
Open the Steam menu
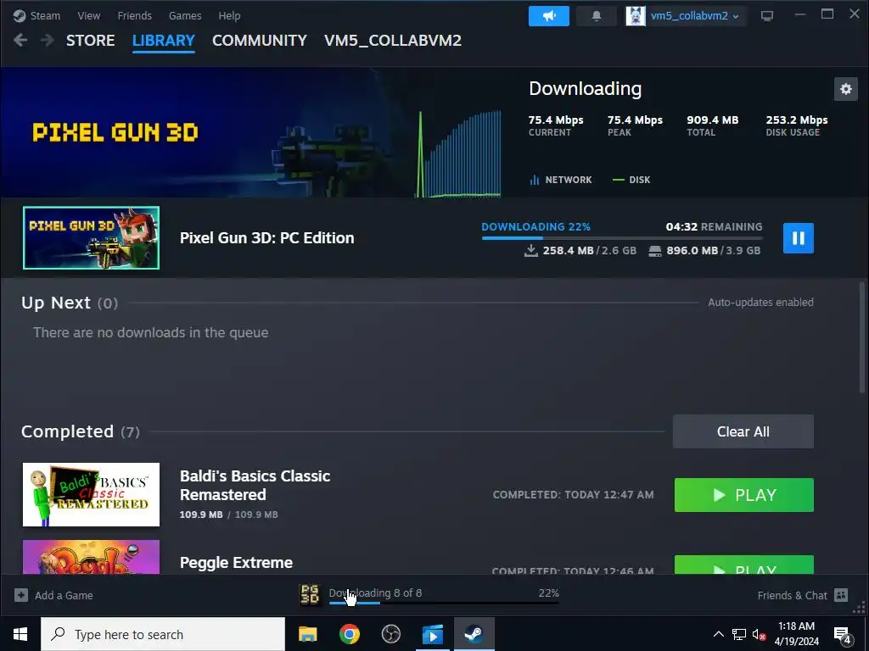pos(37,15)
